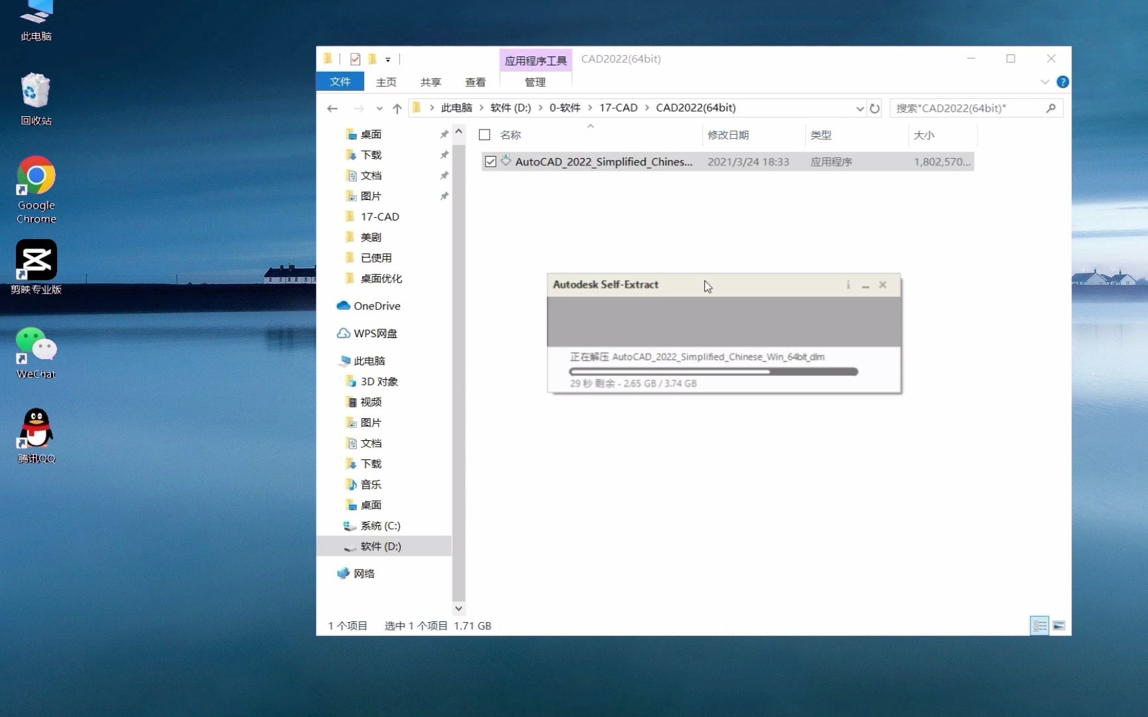
Task: Close the Autodesk Self-Extract dialog
Action: point(883,285)
